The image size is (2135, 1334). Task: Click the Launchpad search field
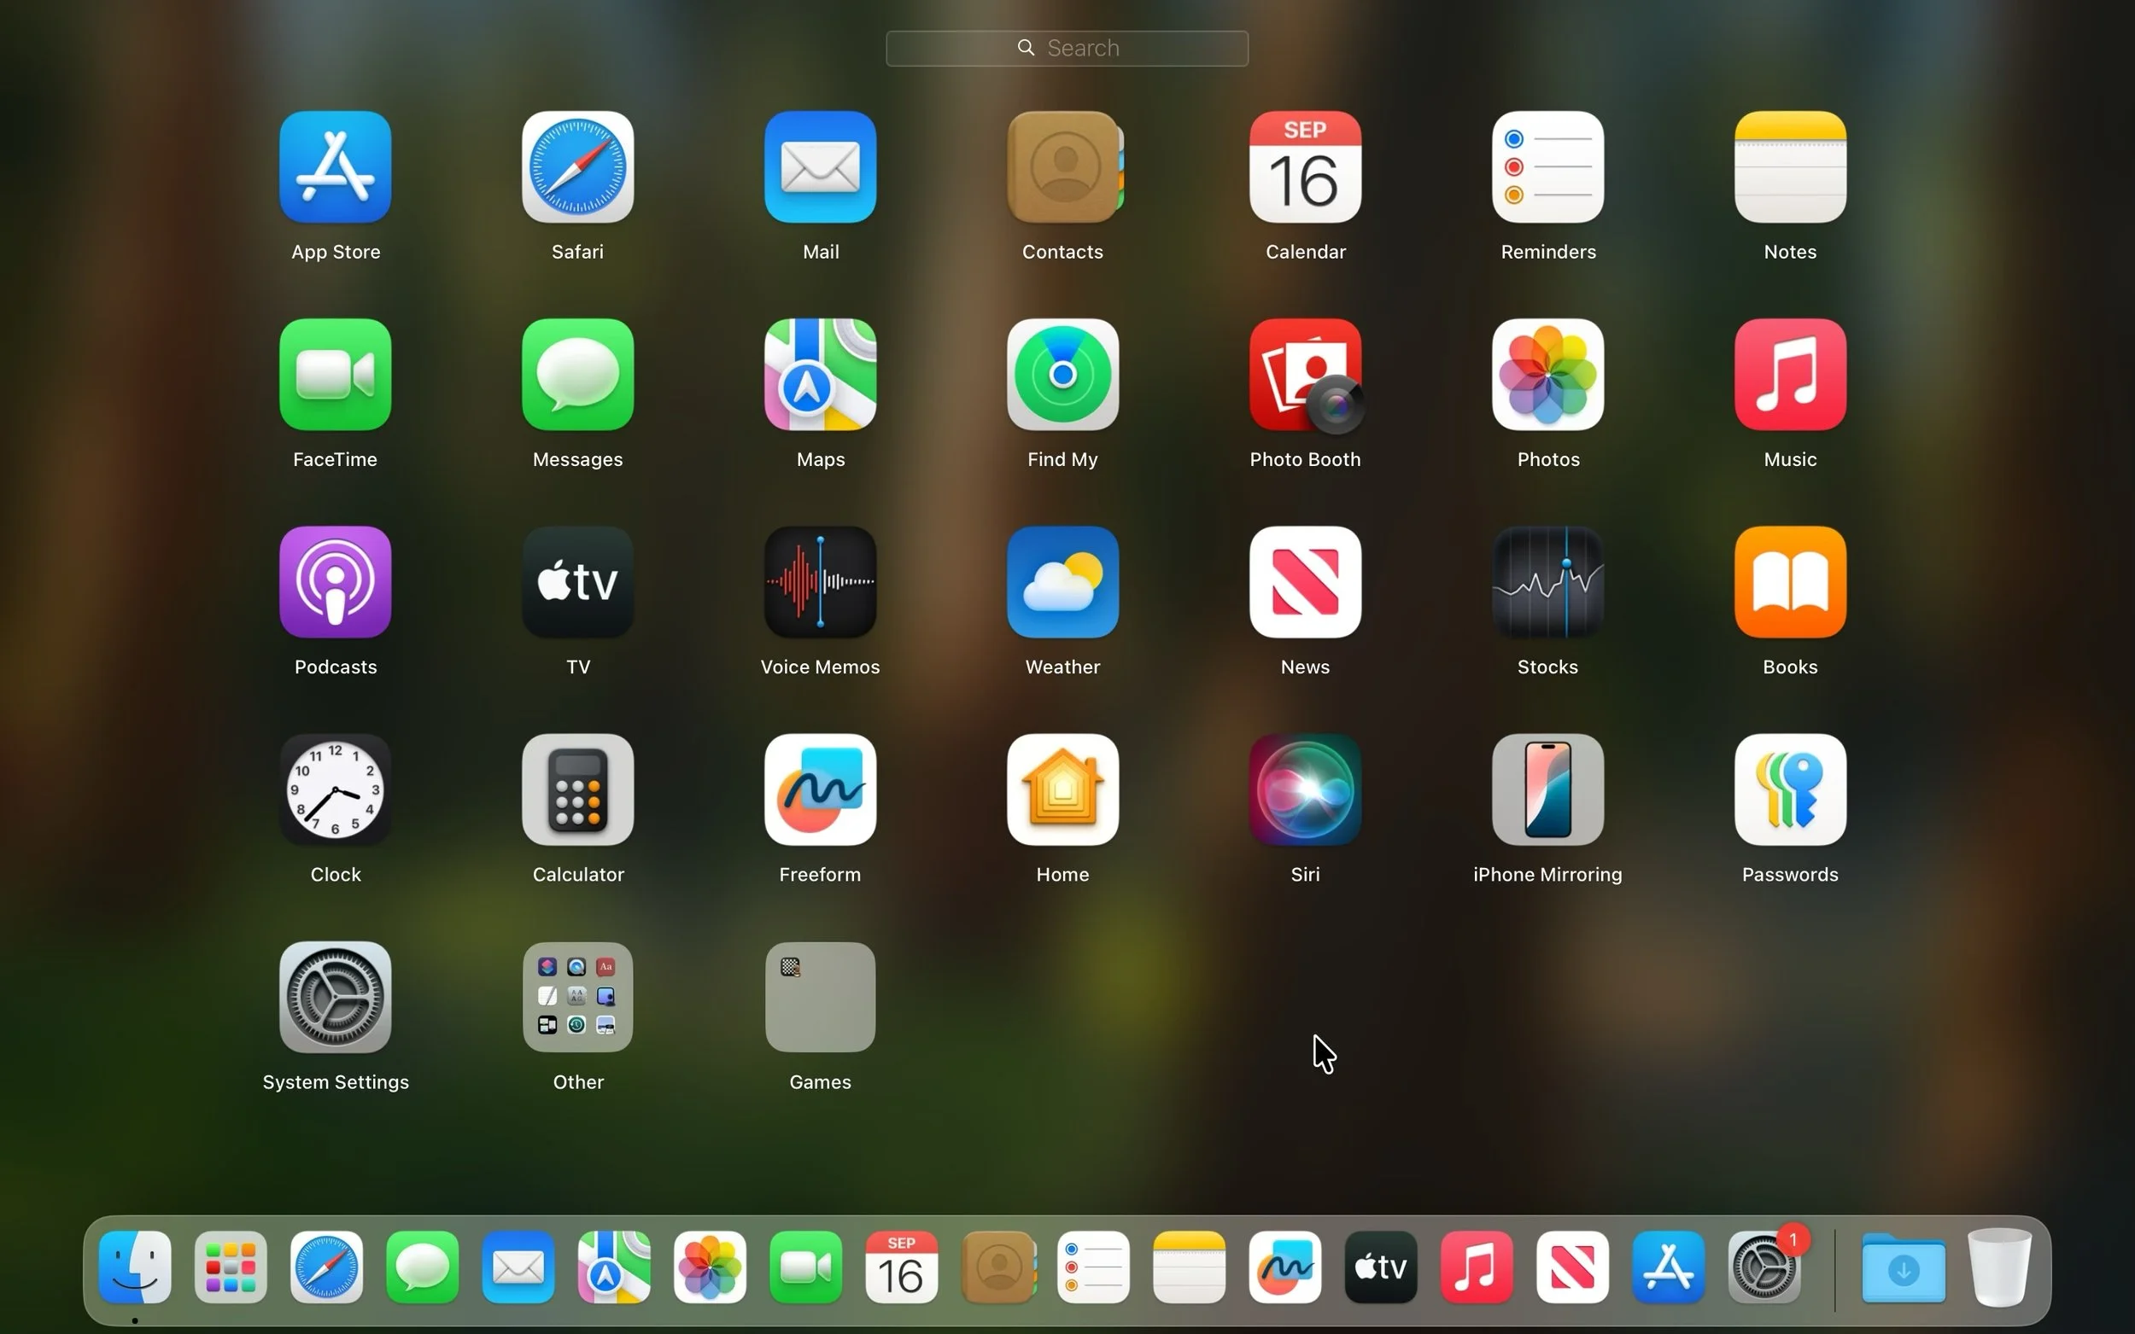click(1067, 49)
